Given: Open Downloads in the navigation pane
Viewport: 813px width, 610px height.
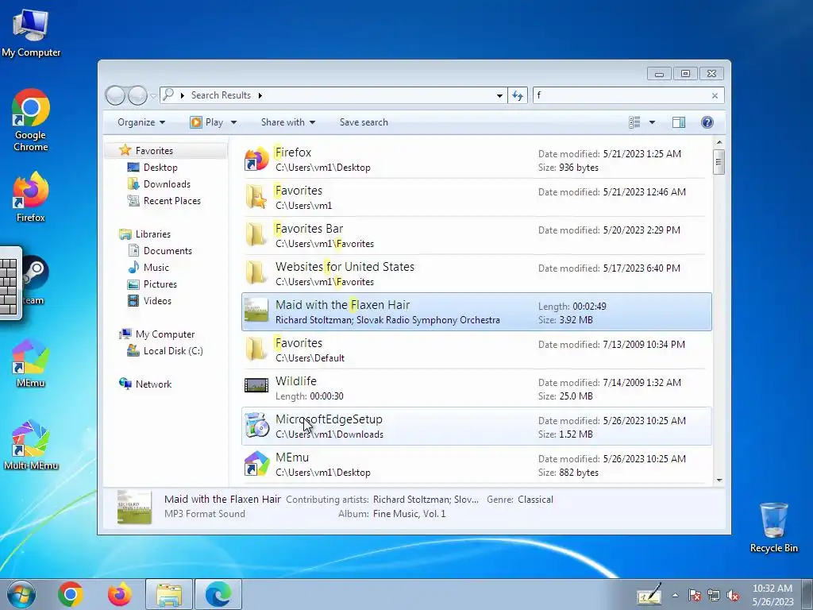Looking at the screenshot, I should coord(167,184).
